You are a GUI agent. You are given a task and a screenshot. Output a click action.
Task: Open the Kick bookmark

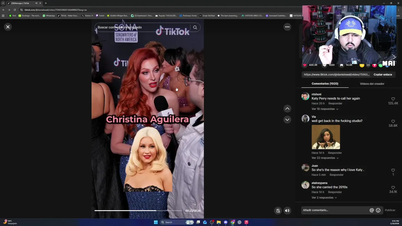click(13, 15)
